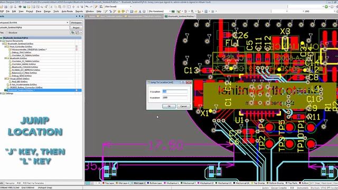
Task: Click the green navigate forward icon
Action: point(326,7)
